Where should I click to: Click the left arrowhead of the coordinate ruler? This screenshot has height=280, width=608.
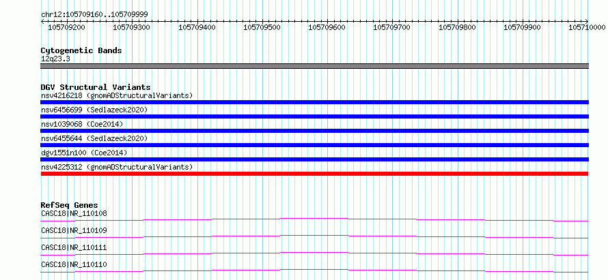pos(42,21)
